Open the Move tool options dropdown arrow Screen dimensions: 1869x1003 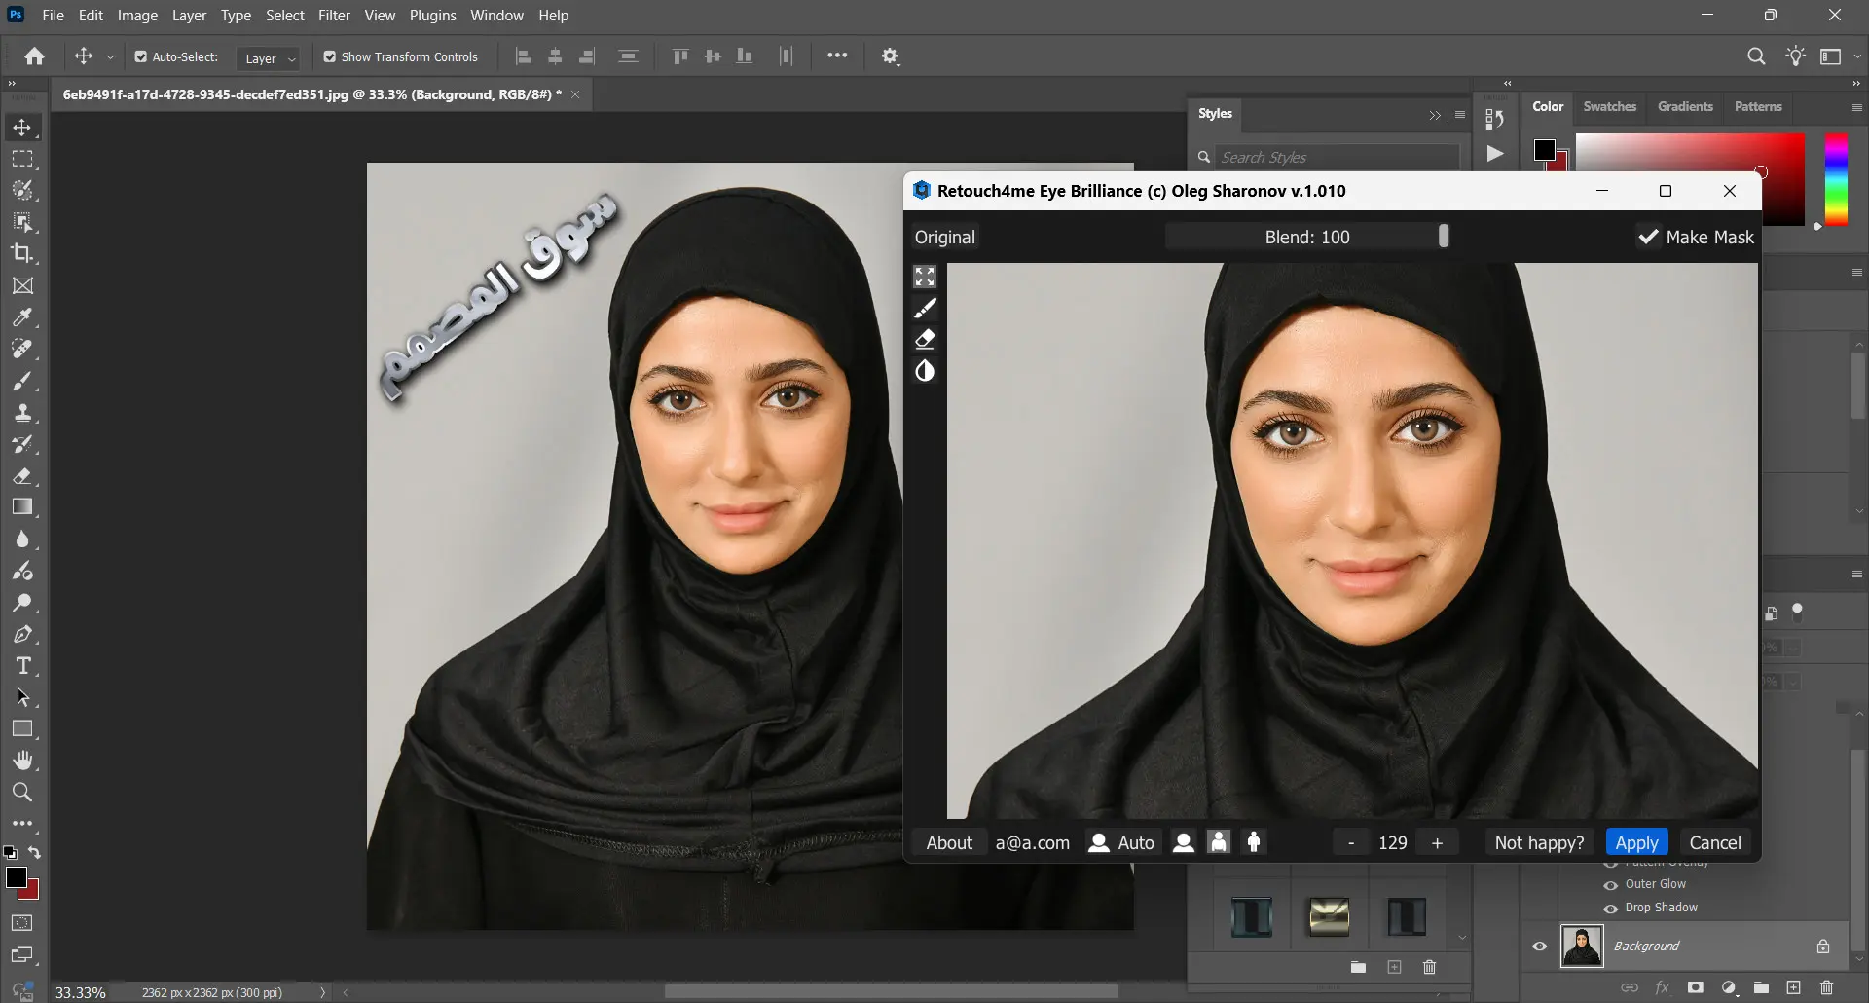click(110, 56)
